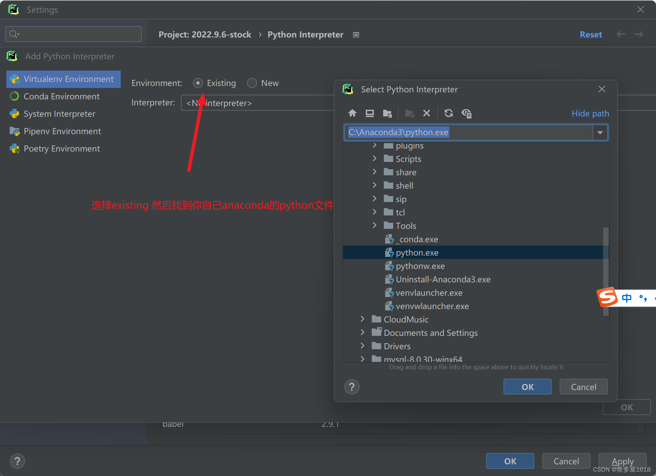Click Sogou input method S icon
656x476 pixels.
[x=607, y=297]
